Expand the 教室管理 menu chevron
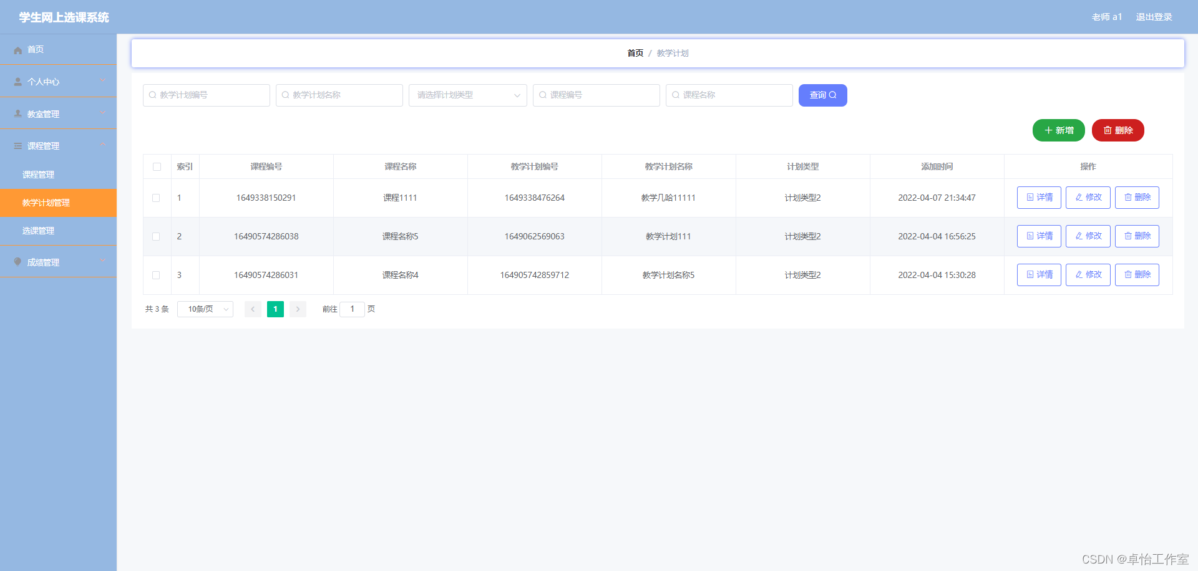Screen dimensions: 1198x571 coord(103,113)
